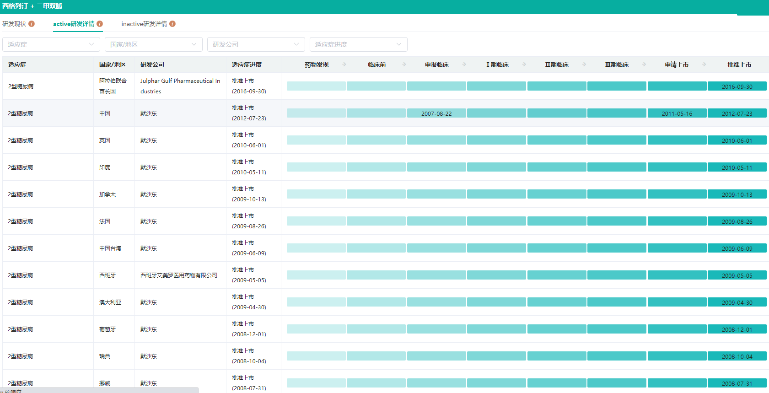Click info icon beside inactive研发详情 tab

(x=172, y=24)
